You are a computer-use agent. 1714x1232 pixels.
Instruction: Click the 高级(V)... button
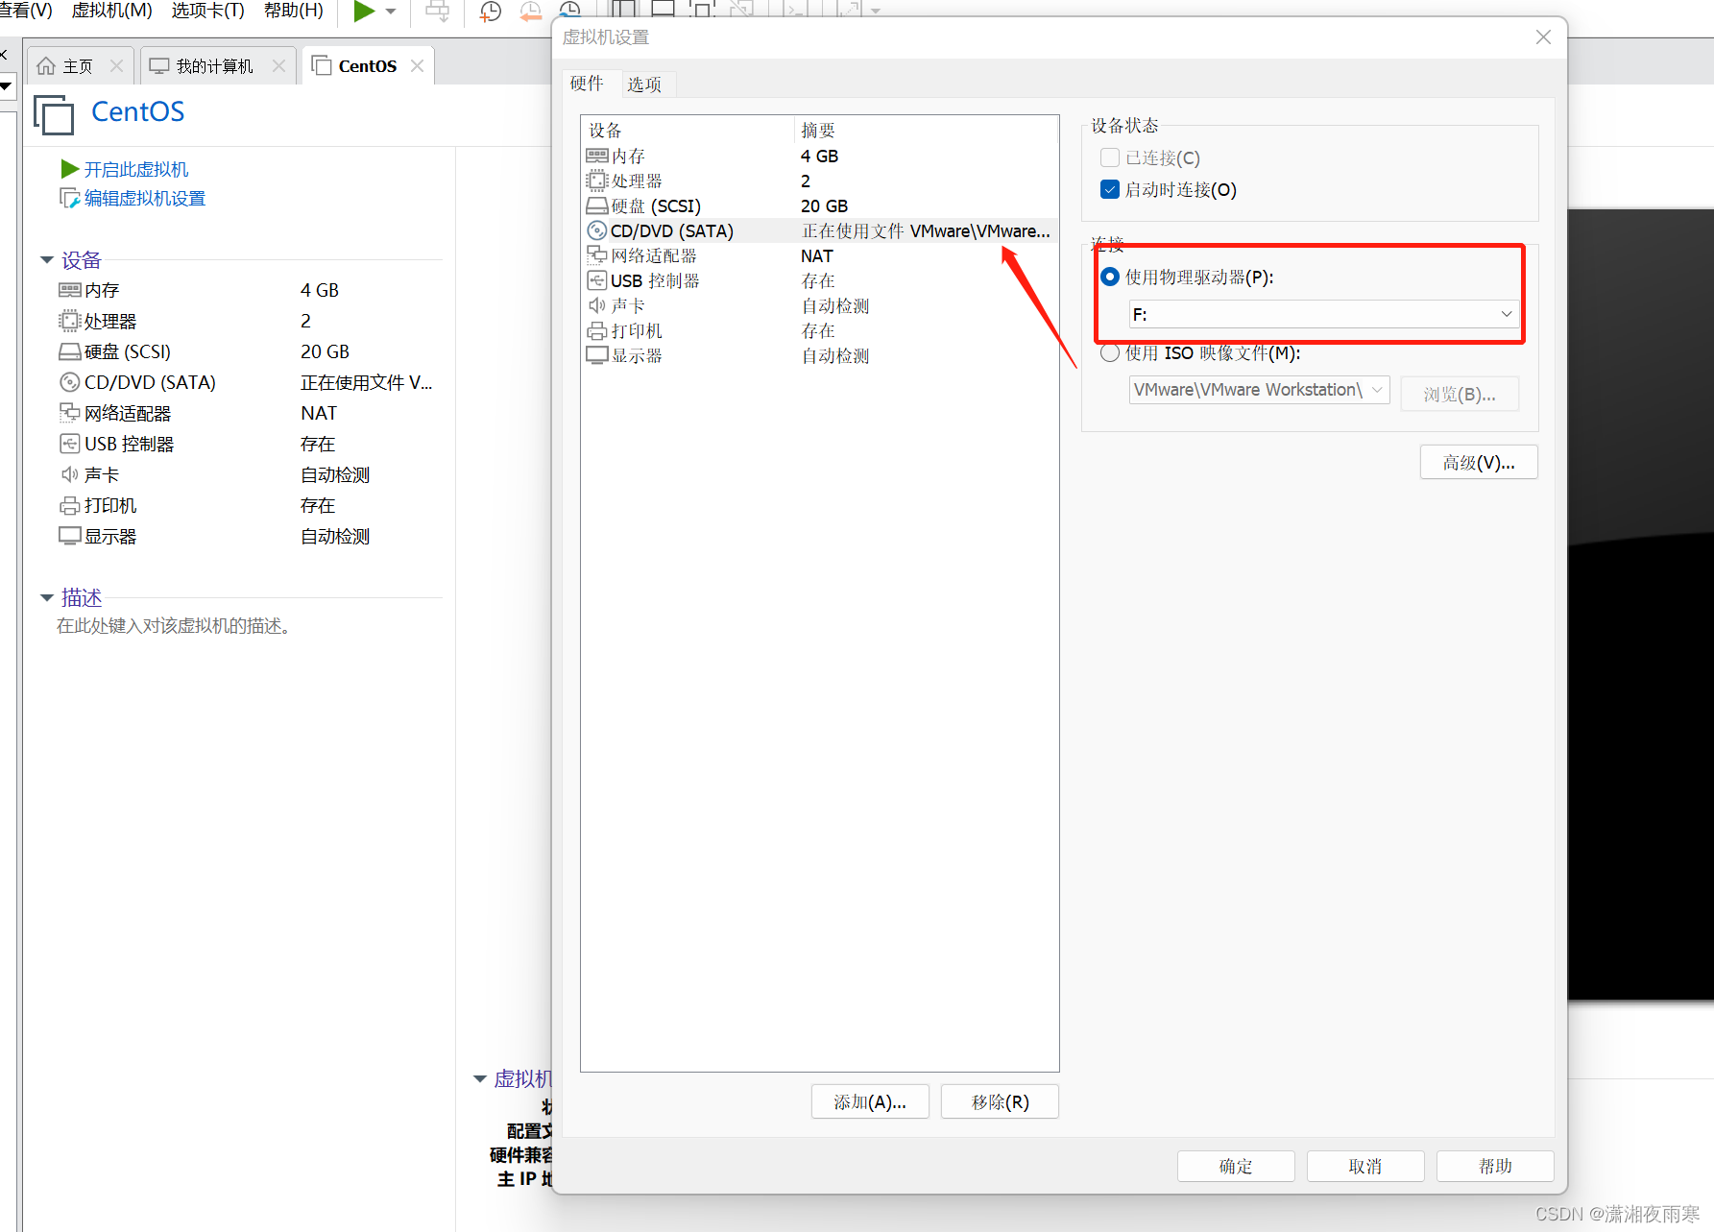(1479, 462)
